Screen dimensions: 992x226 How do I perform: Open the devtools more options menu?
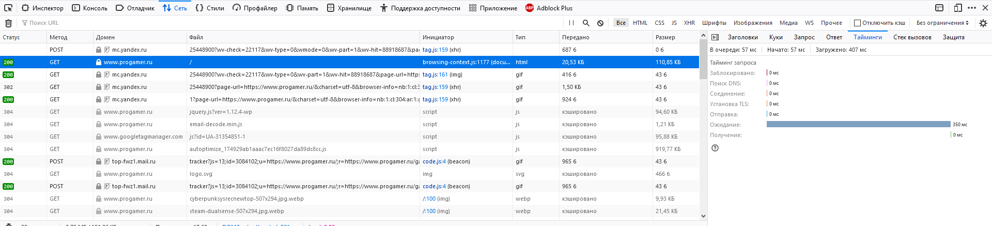(971, 8)
